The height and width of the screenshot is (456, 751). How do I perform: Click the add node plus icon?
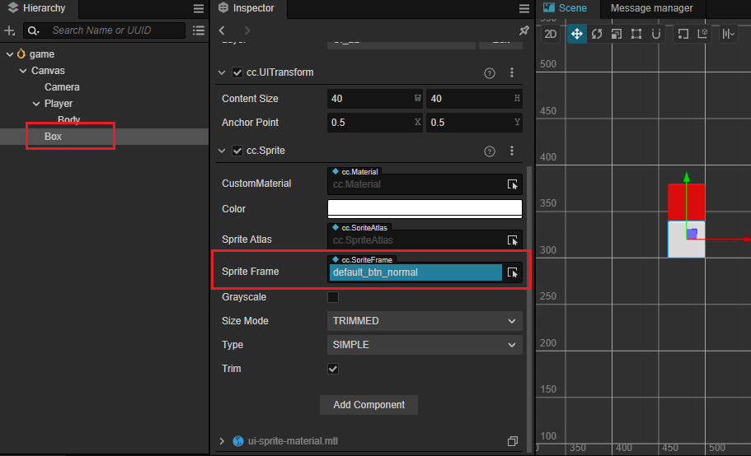(x=10, y=30)
